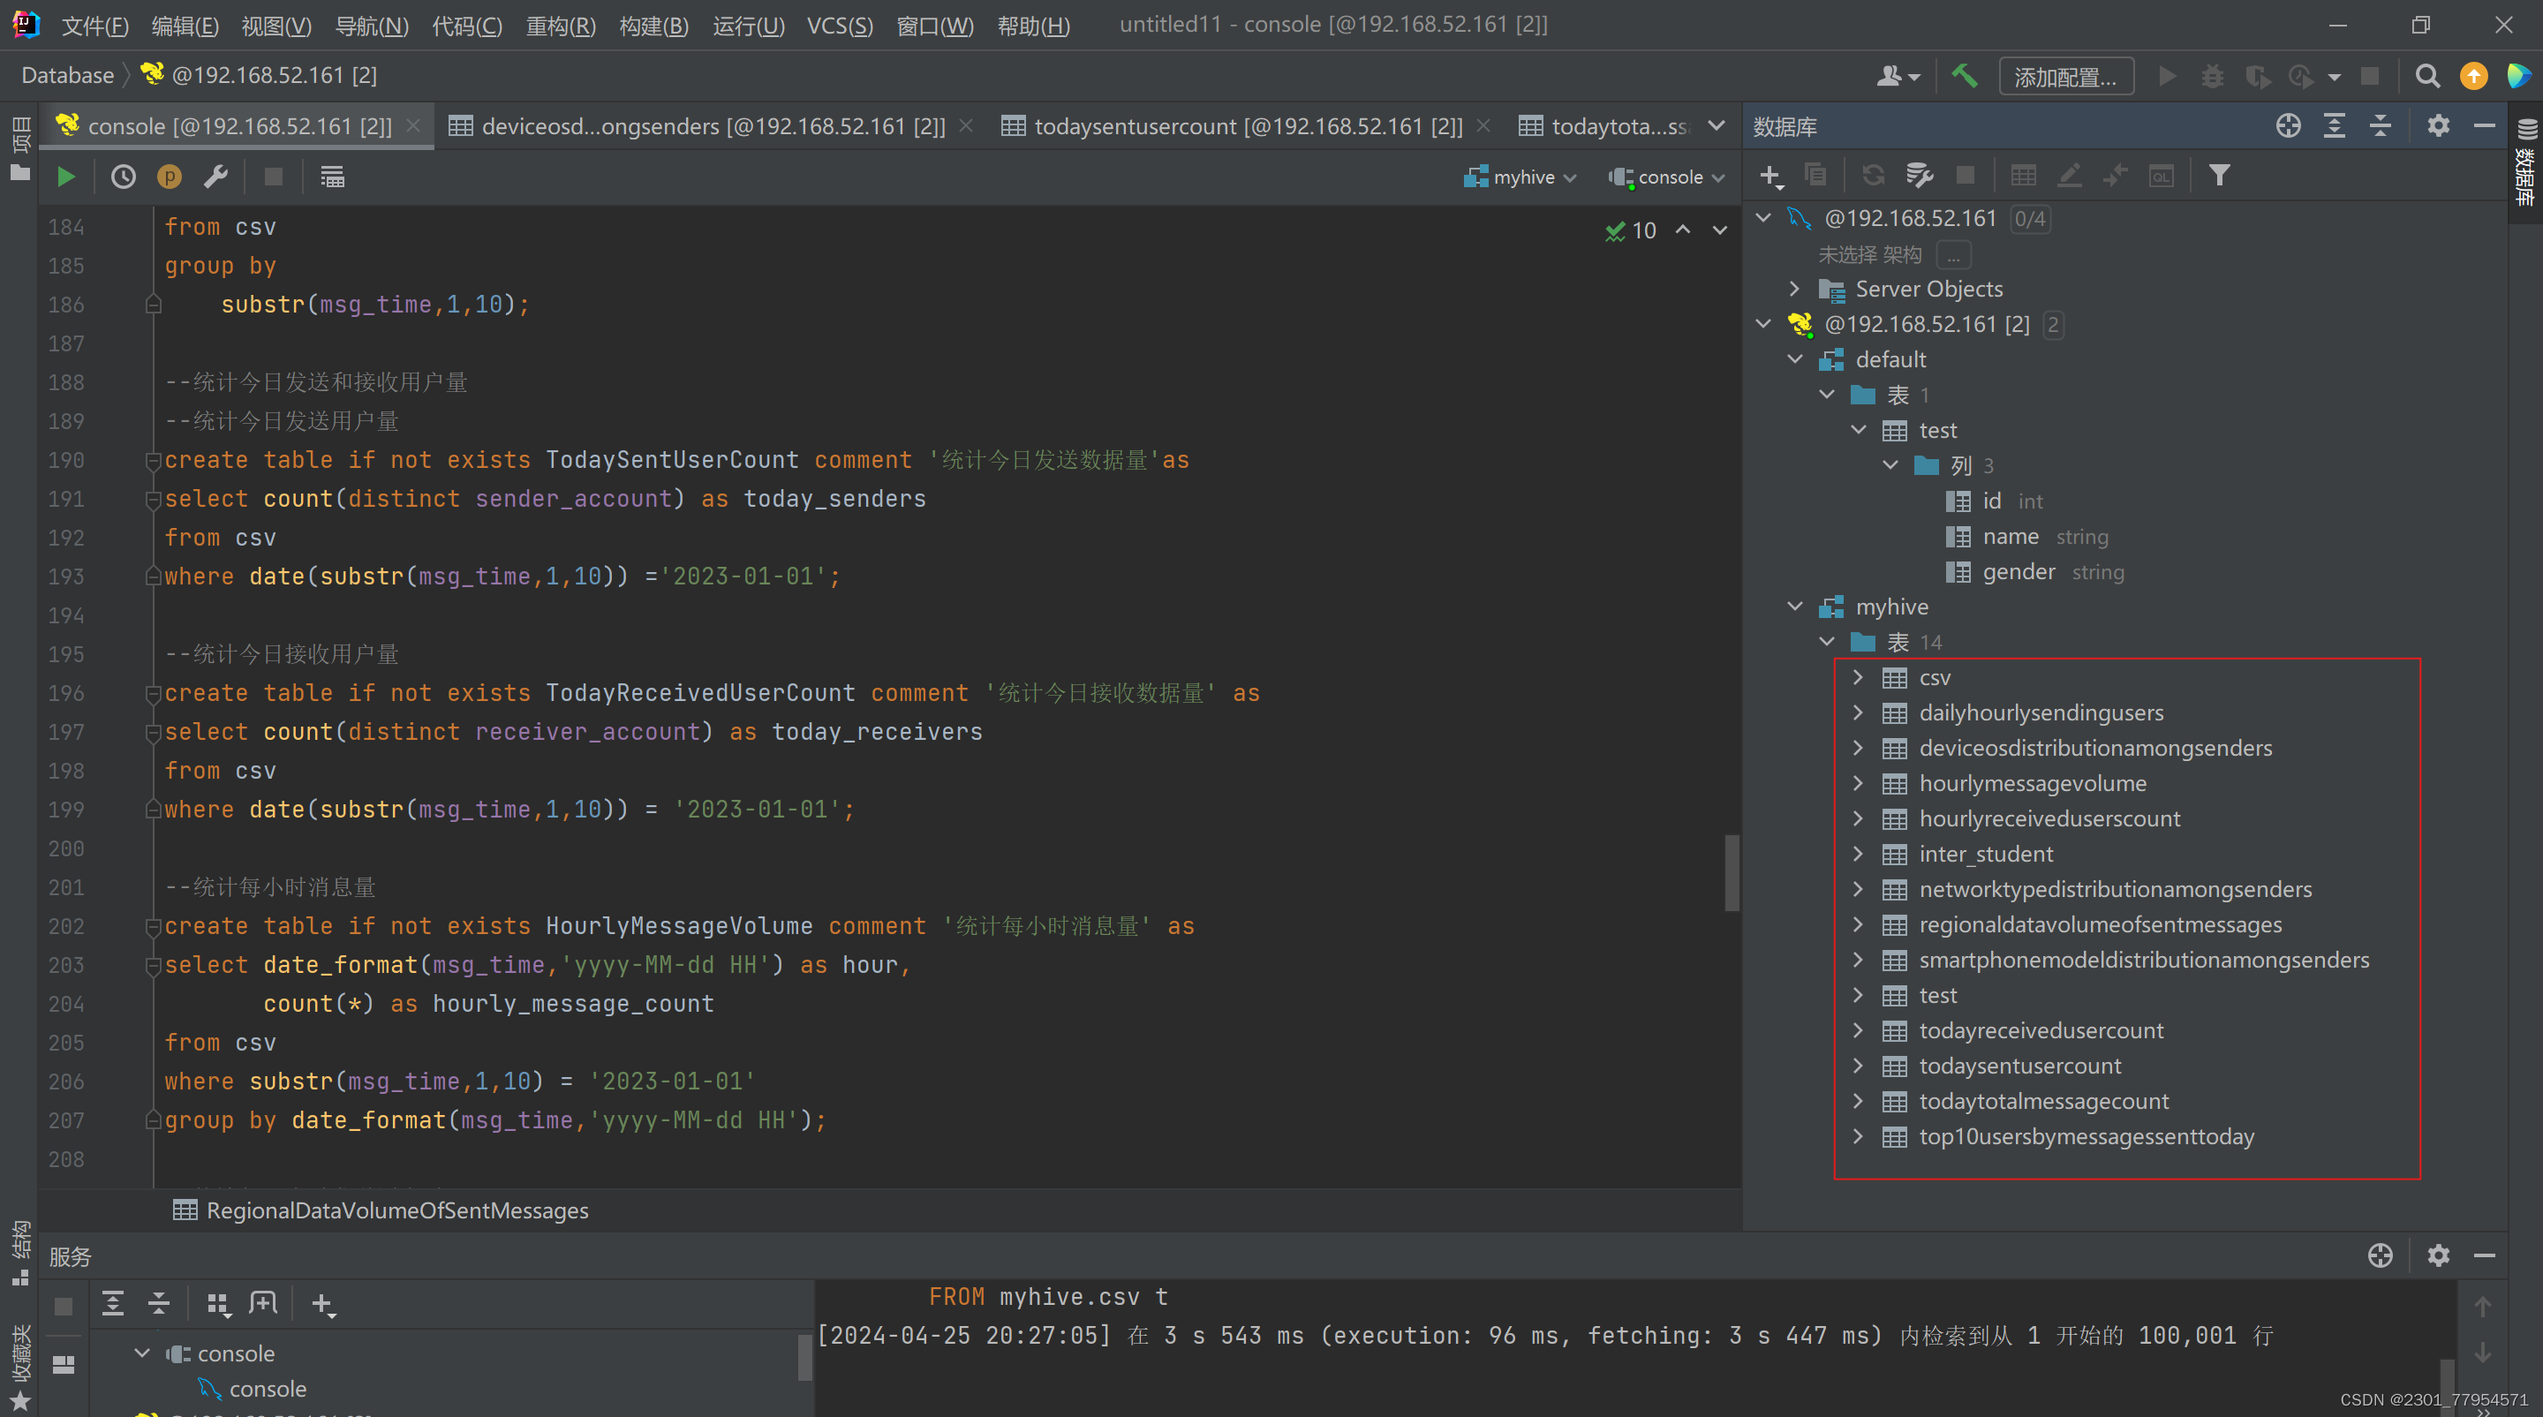
Task: Open the DDL table editor icon
Action: click(2023, 176)
